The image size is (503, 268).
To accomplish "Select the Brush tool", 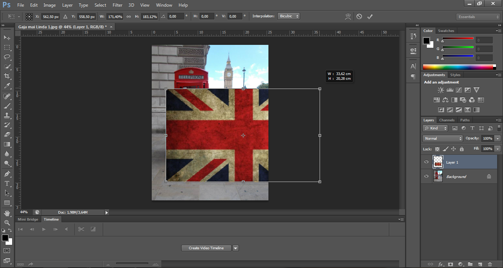I will click(x=7, y=106).
